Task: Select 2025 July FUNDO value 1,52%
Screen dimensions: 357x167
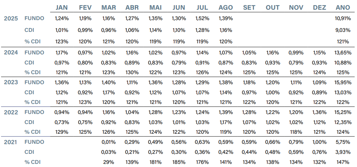Action: 202,18
